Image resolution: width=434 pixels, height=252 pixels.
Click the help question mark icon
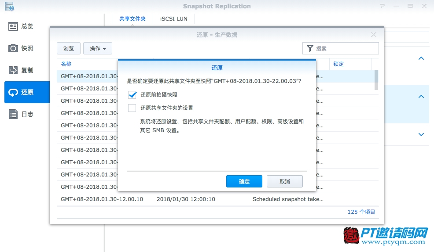[x=382, y=6]
